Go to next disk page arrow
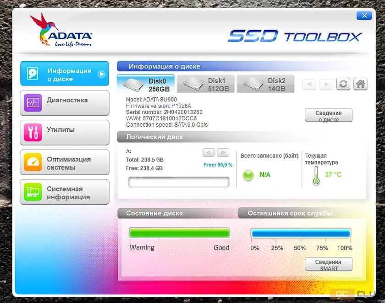The width and height of the screenshot is (385, 303). (x=326, y=84)
